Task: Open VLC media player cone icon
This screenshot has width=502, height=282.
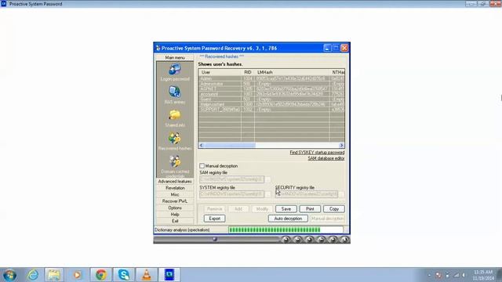Action: click(147, 275)
